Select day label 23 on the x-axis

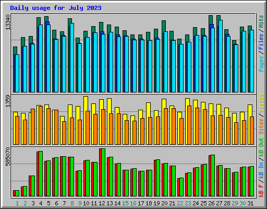[188, 203]
